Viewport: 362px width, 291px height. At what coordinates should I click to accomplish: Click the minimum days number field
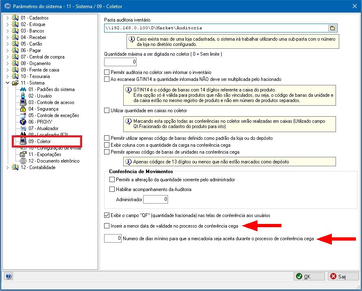[x=113, y=239]
